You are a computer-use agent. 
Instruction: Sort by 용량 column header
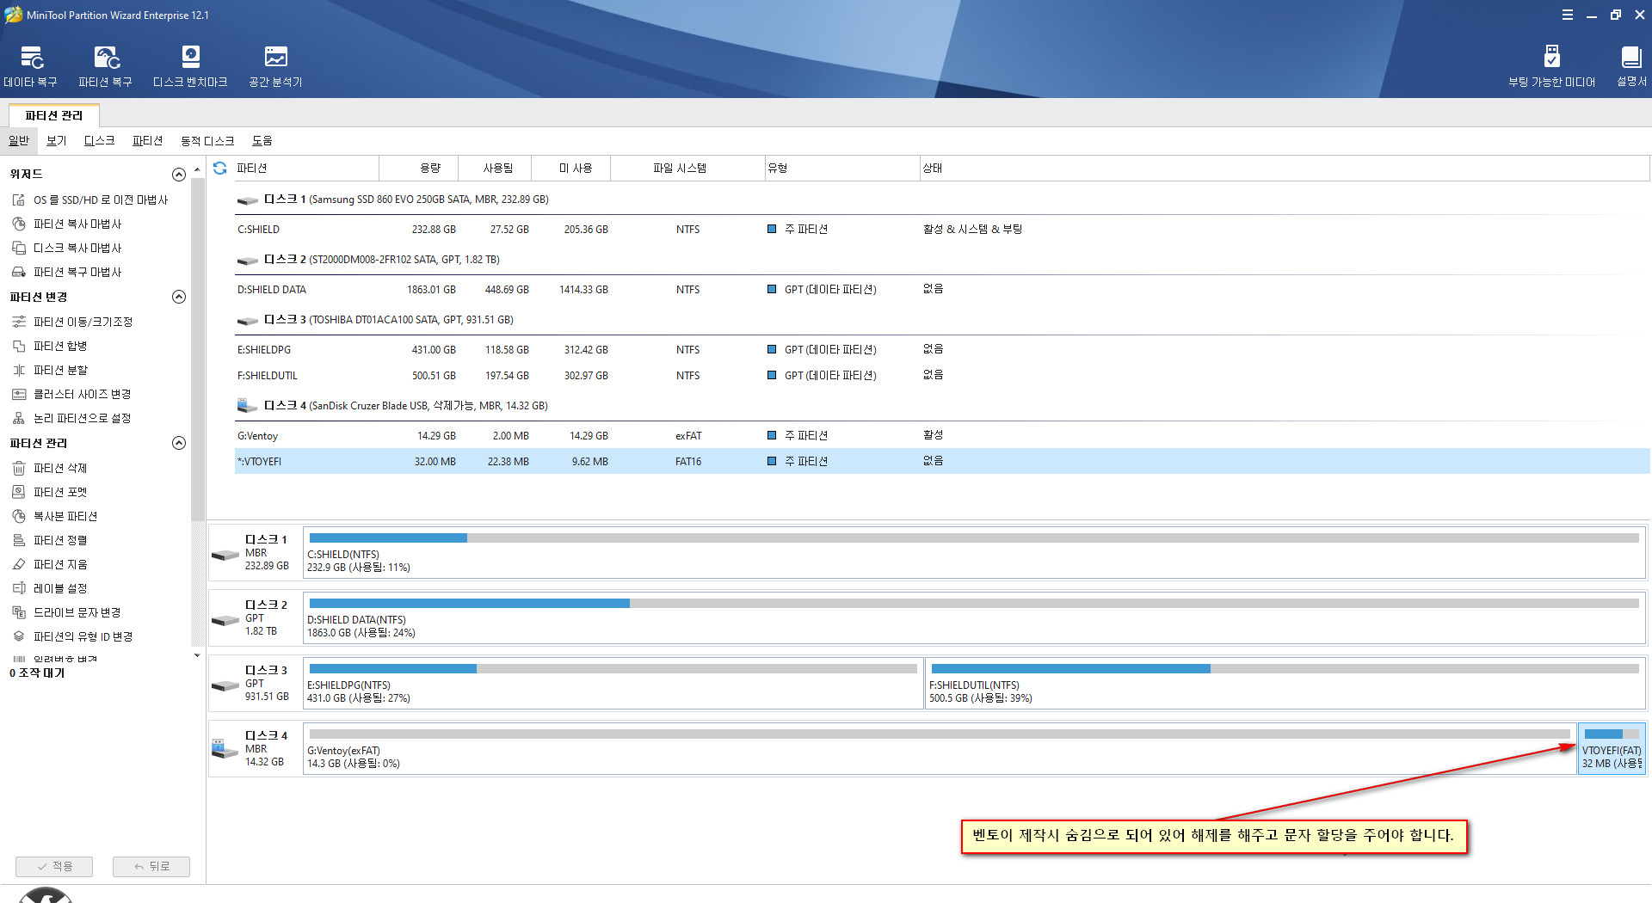pos(418,168)
